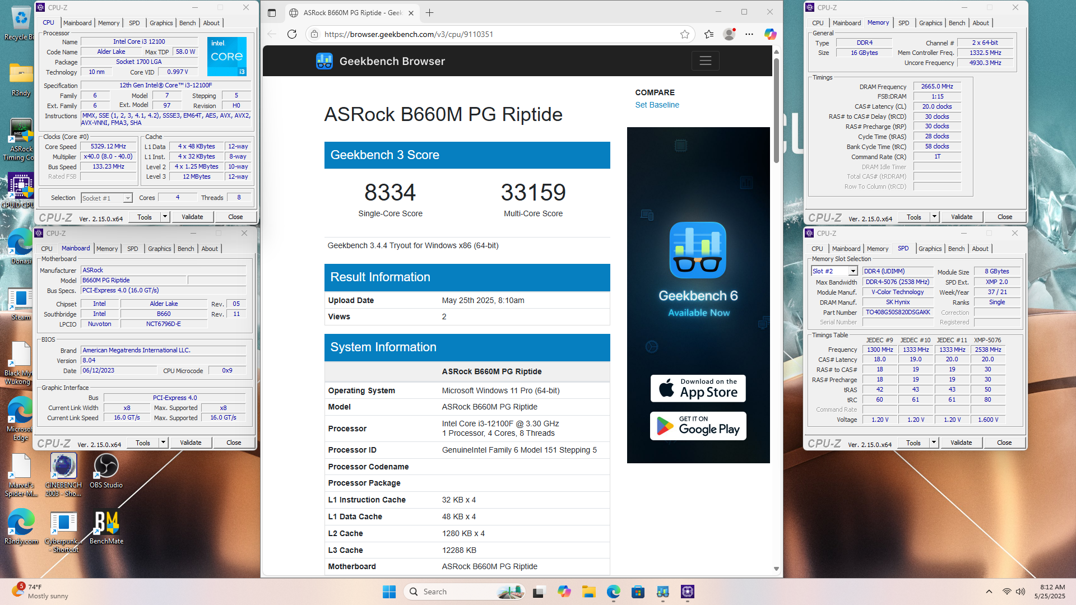
Task: Open Graphics tab in Mainboard CPU-Z window
Action: click(x=160, y=249)
